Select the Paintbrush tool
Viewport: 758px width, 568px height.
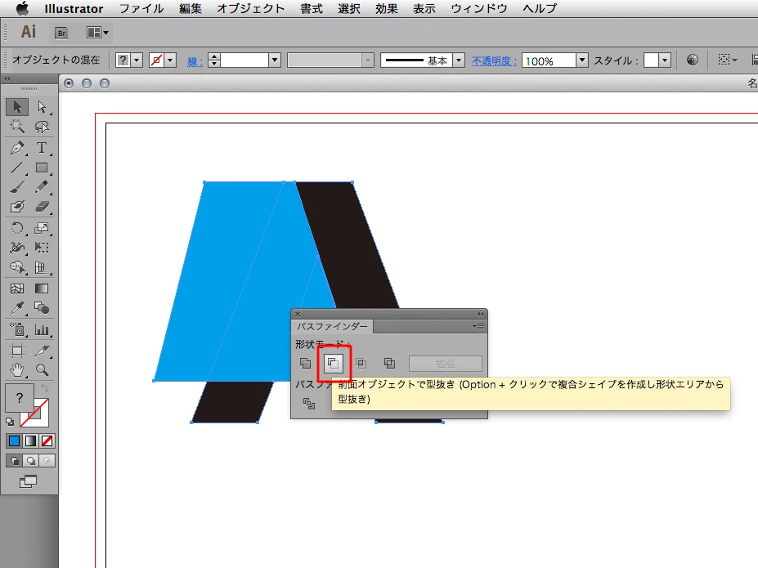[17, 187]
